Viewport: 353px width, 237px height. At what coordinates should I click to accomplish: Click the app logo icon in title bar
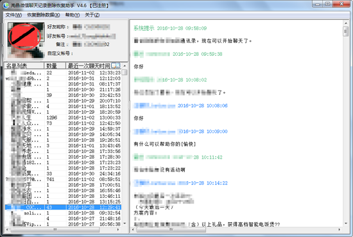coord(6,5)
